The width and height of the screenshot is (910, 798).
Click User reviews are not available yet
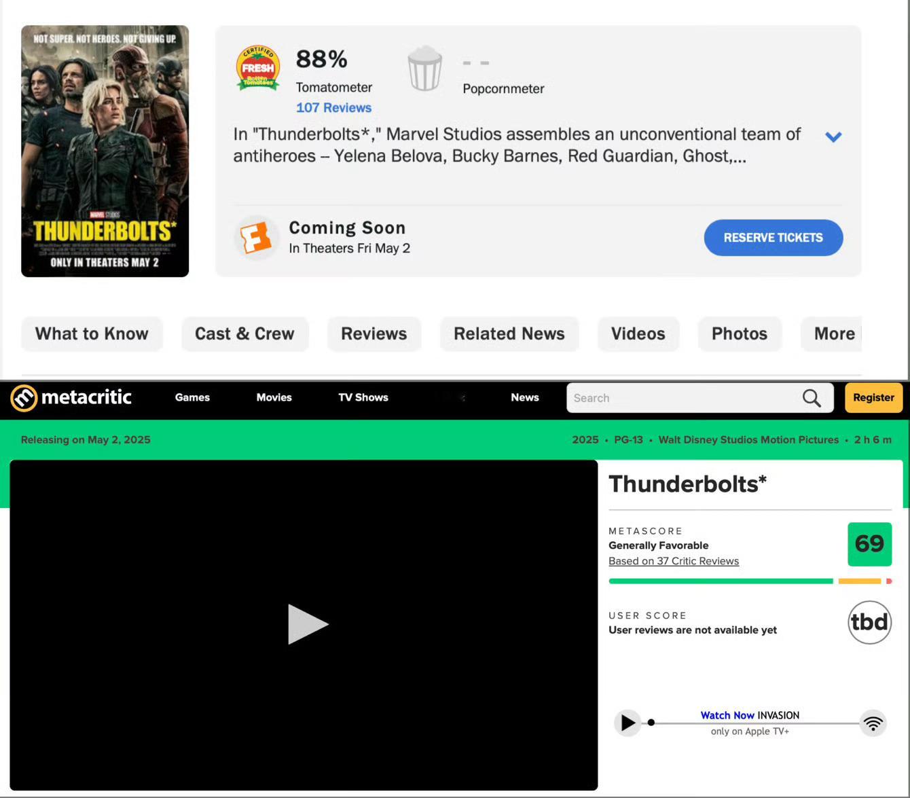click(x=693, y=630)
